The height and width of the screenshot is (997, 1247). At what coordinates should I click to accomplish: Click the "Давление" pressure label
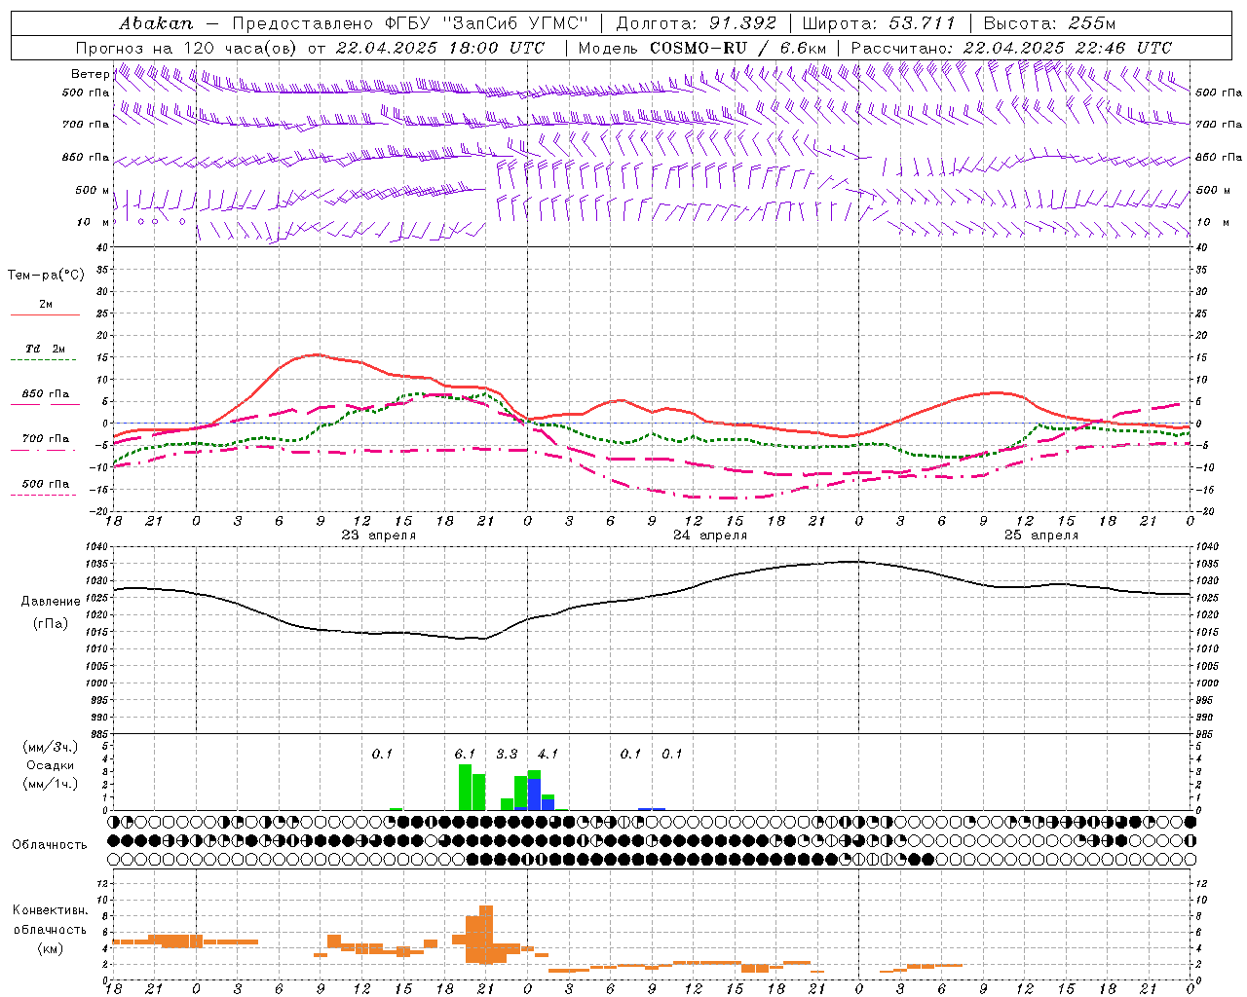[51, 602]
